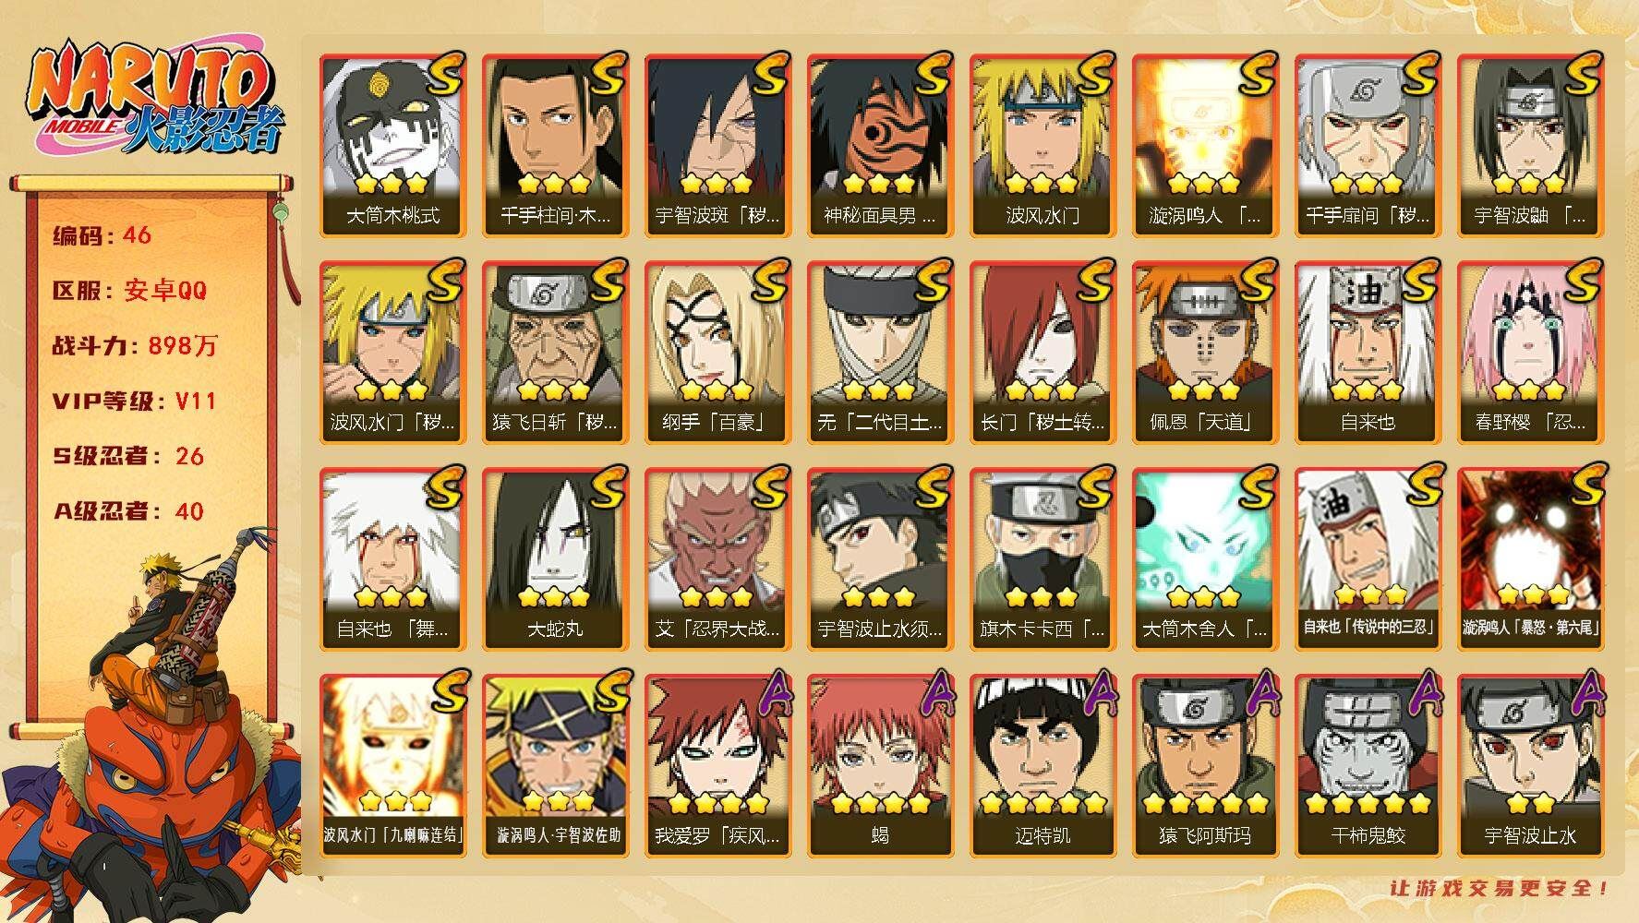Select the 猿飞阿斯玛 card

pyautogui.click(x=1205, y=765)
